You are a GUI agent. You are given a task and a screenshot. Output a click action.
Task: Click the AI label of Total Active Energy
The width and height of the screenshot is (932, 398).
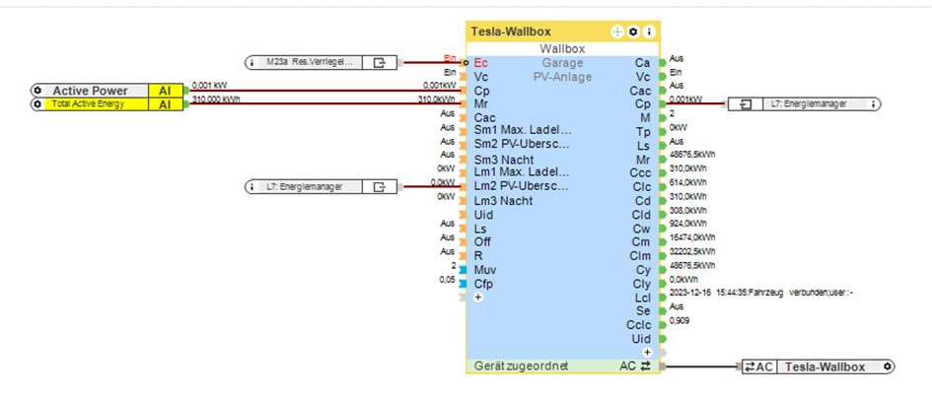pos(166,104)
